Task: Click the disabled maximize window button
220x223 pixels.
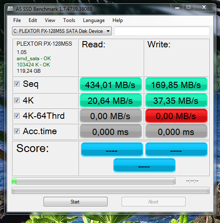Action: 188,7
